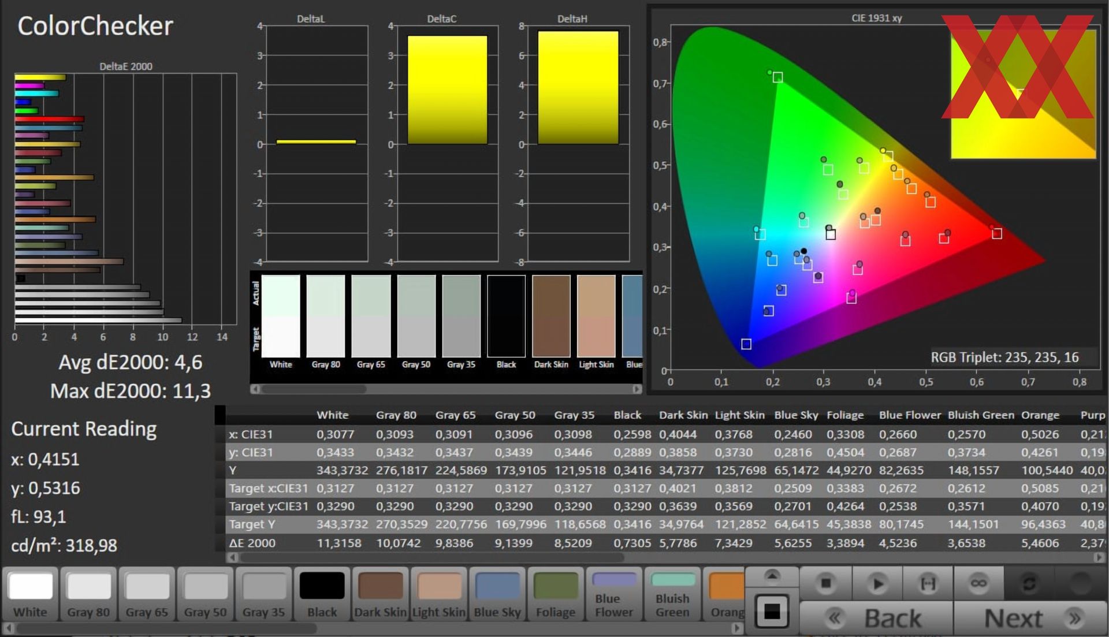Click the White actual/target swatch
1109x637 pixels.
281,316
